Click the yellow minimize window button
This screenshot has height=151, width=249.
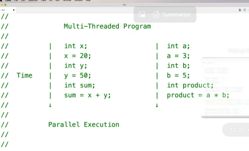point(2,5)
